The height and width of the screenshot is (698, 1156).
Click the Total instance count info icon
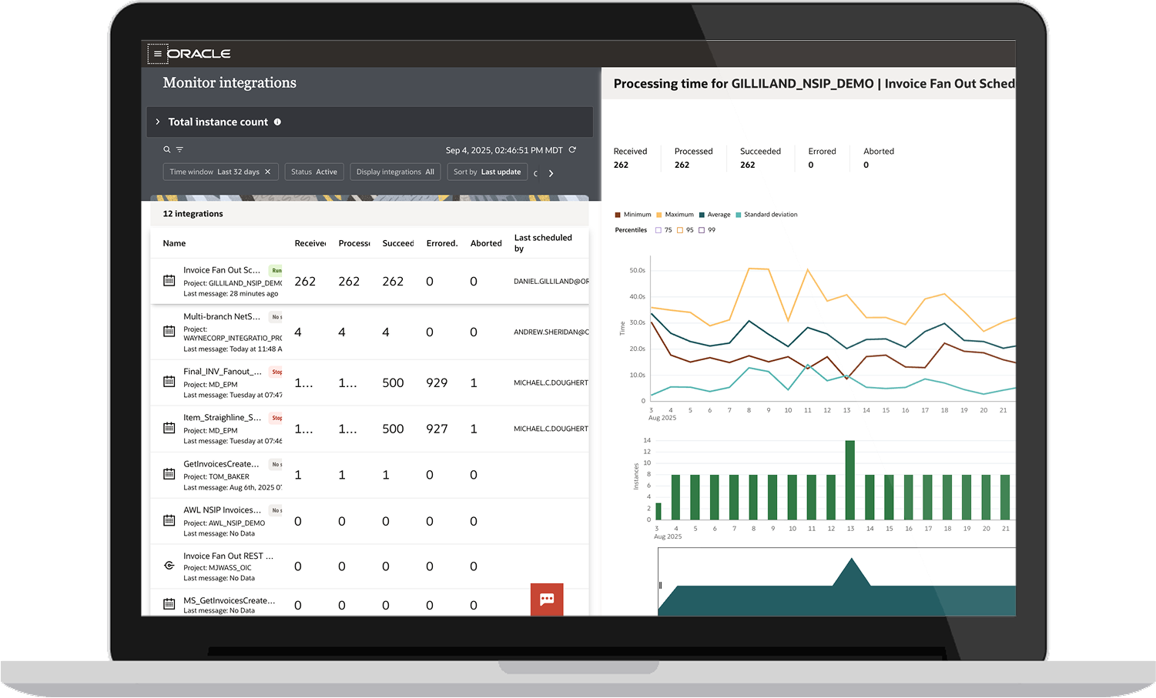[x=277, y=122]
